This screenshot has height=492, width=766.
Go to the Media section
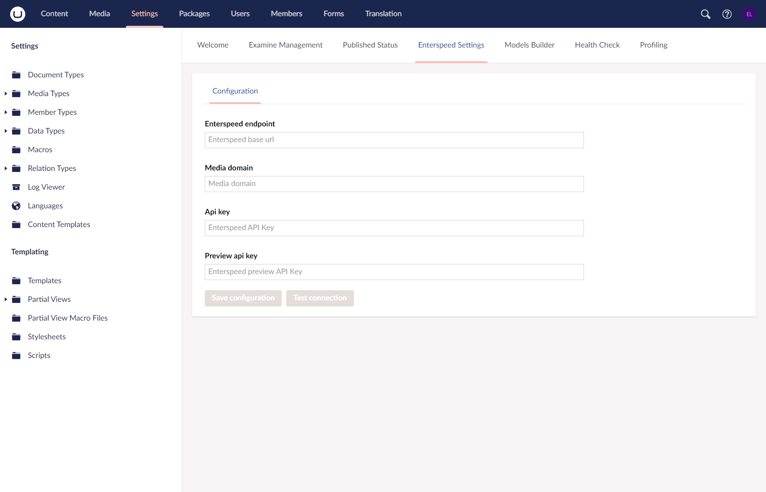coord(100,14)
